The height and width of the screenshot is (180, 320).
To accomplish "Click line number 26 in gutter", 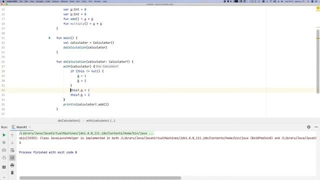I will click(3, 61).
